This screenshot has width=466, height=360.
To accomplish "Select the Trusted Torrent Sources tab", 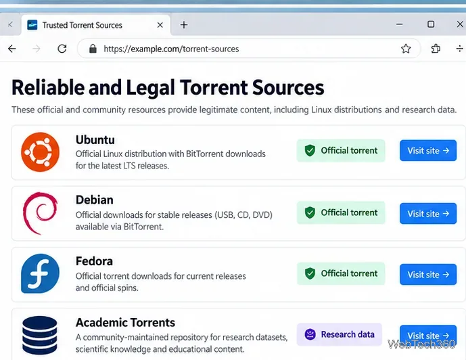I will [x=95, y=25].
